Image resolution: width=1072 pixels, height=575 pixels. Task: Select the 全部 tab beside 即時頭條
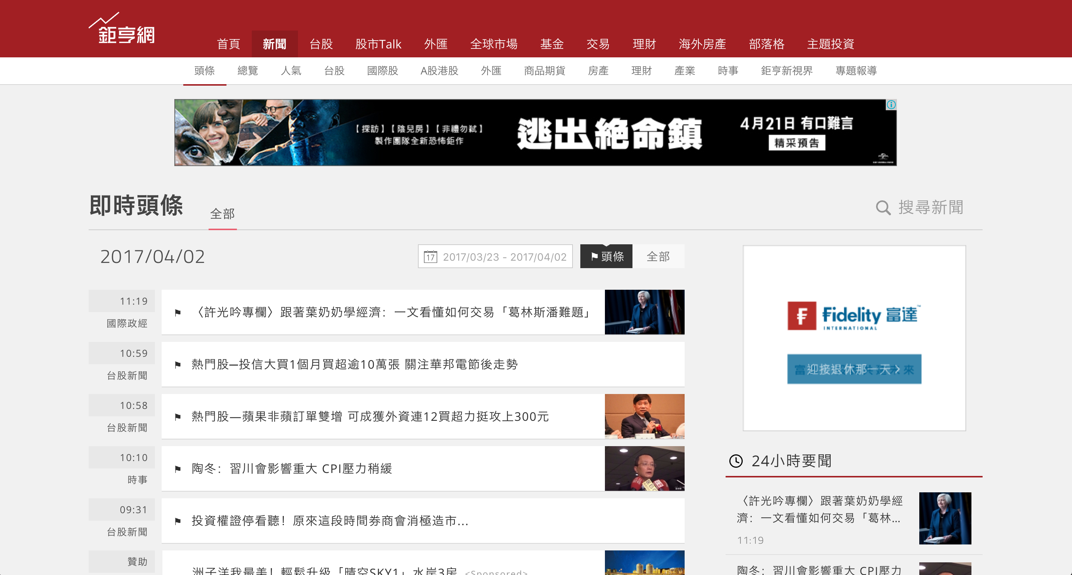tap(222, 213)
